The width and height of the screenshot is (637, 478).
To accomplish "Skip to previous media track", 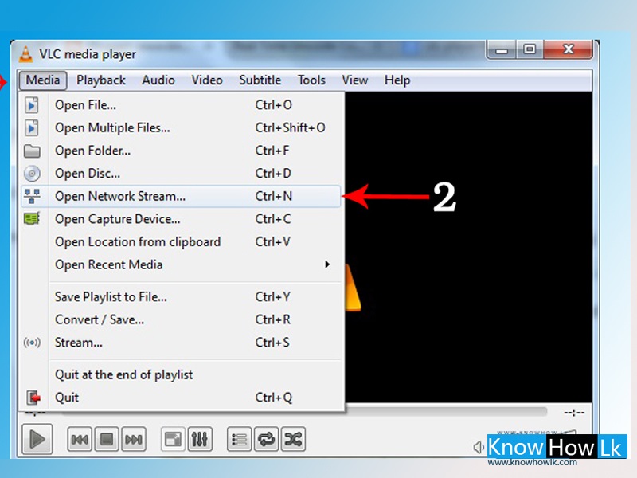I will click(x=80, y=439).
